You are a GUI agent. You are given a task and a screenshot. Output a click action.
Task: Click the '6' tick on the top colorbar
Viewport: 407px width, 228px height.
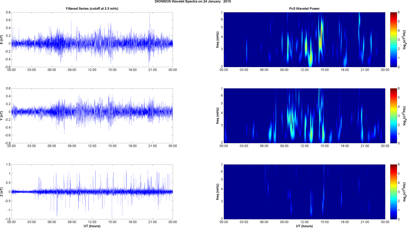click(399, 12)
